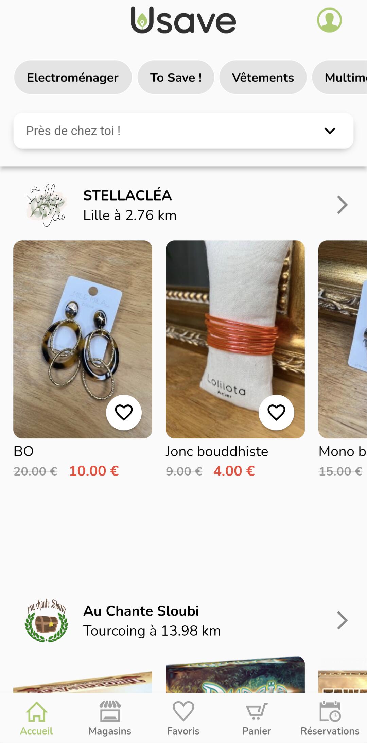The image size is (367, 743).
Task: Tap the Usave logo
Action: [183, 20]
